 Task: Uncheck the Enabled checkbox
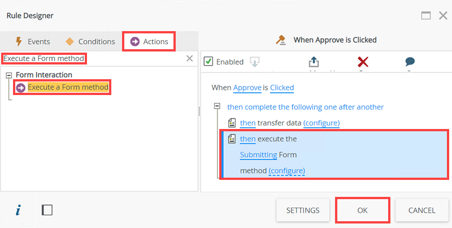coord(208,61)
